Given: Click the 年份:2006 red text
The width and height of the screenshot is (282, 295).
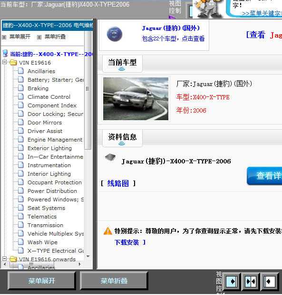Looking at the screenshot, I should point(191,110).
